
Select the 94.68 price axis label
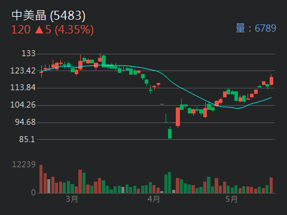25,122
